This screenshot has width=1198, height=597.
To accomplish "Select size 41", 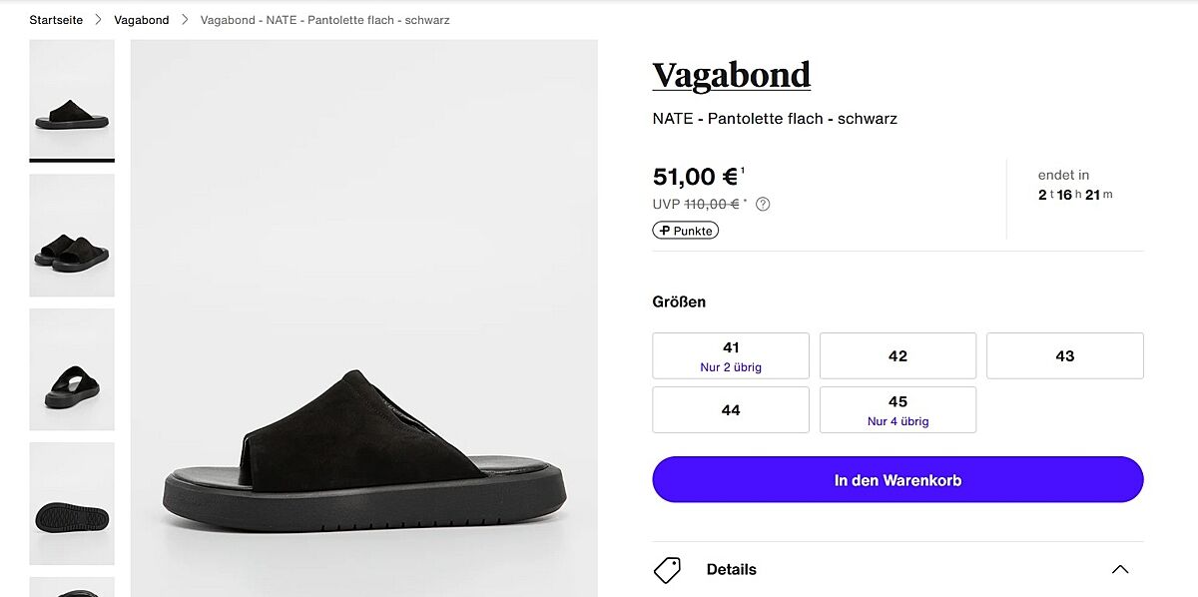I will pos(731,355).
